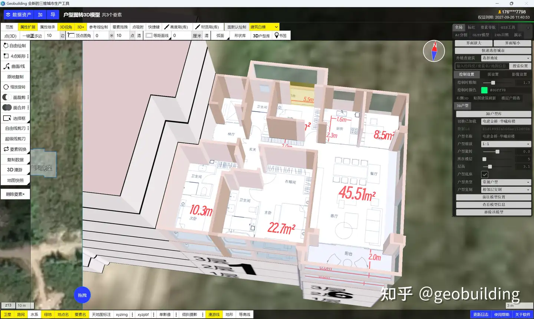Open the 书签 bookmark pin
Screen dimensions: 534x319
pos(280,36)
